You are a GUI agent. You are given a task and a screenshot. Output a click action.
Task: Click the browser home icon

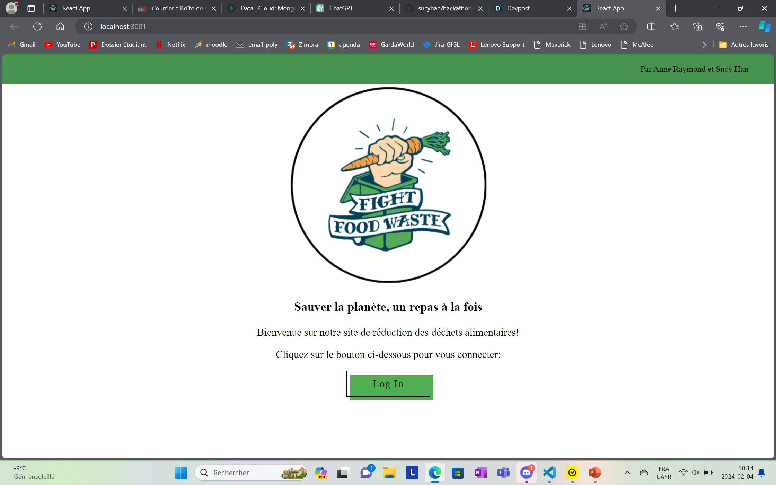point(60,26)
